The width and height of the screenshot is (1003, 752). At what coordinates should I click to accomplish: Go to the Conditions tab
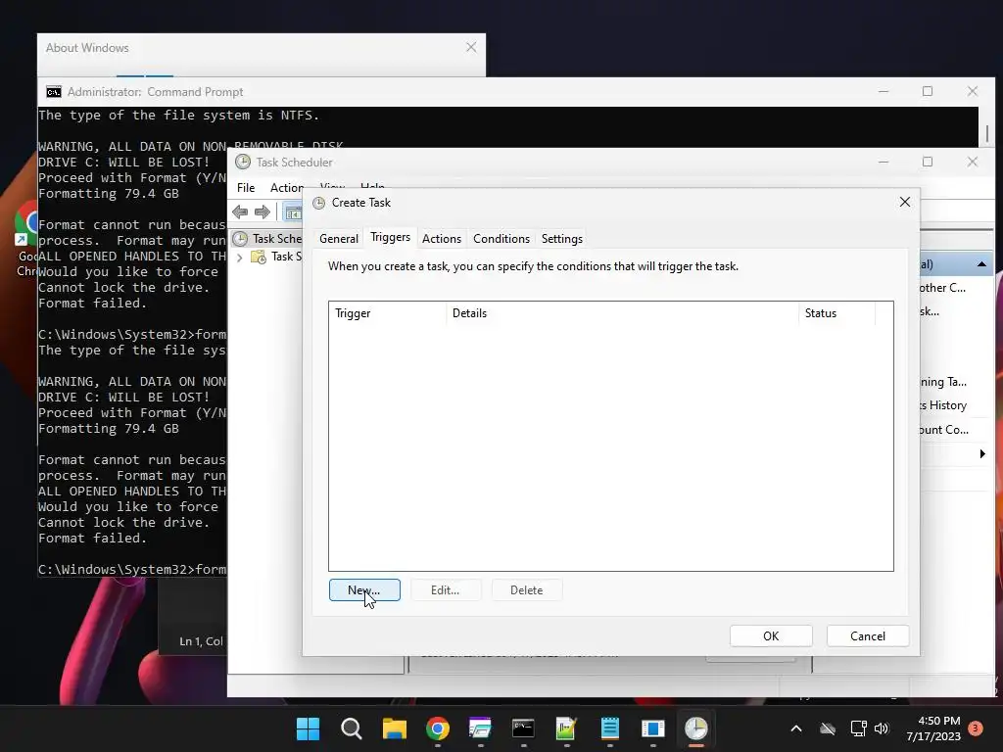click(x=501, y=239)
